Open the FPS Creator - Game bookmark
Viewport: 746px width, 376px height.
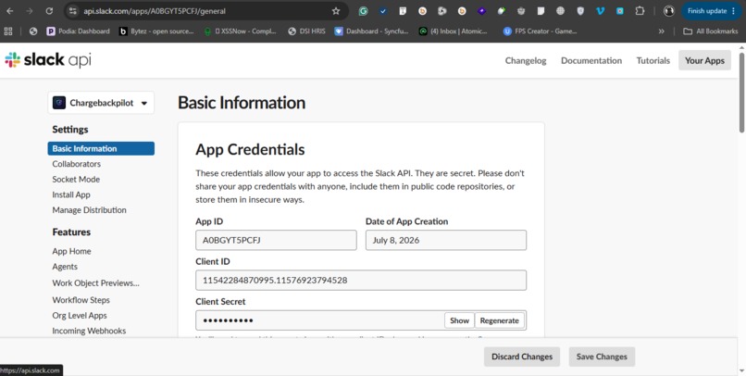(x=541, y=31)
